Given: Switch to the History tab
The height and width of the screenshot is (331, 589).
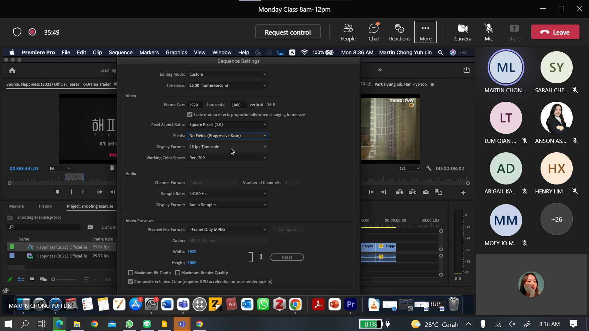Looking at the screenshot, I should (45, 206).
